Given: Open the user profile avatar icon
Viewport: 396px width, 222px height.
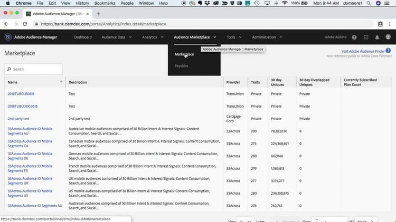Looking at the screenshot, I should (x=388, y=37).
